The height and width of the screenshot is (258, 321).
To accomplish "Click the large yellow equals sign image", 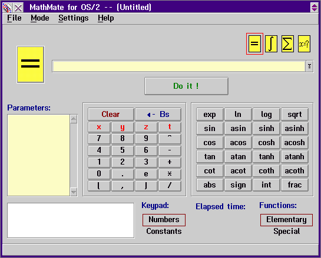I will coord(31,64).
